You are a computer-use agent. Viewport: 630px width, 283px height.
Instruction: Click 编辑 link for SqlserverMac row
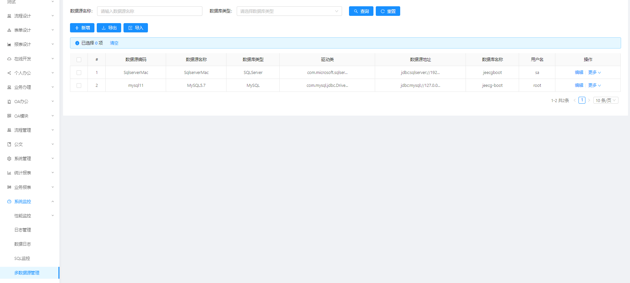click(x=579, y=73)
